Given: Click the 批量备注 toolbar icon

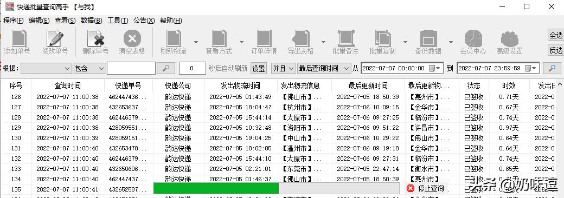Looking at the screenshot, I should point(346,38).
